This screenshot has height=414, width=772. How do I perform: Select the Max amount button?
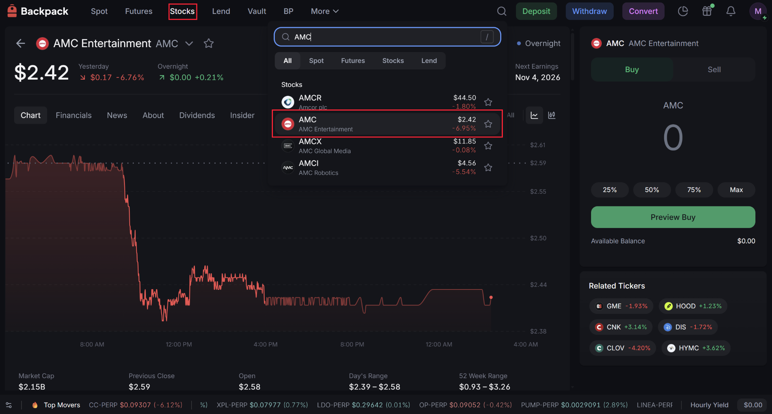pyautogui.click(x=736, y=190)
